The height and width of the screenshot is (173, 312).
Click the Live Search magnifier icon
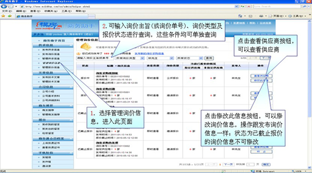[x=304, y=7]
